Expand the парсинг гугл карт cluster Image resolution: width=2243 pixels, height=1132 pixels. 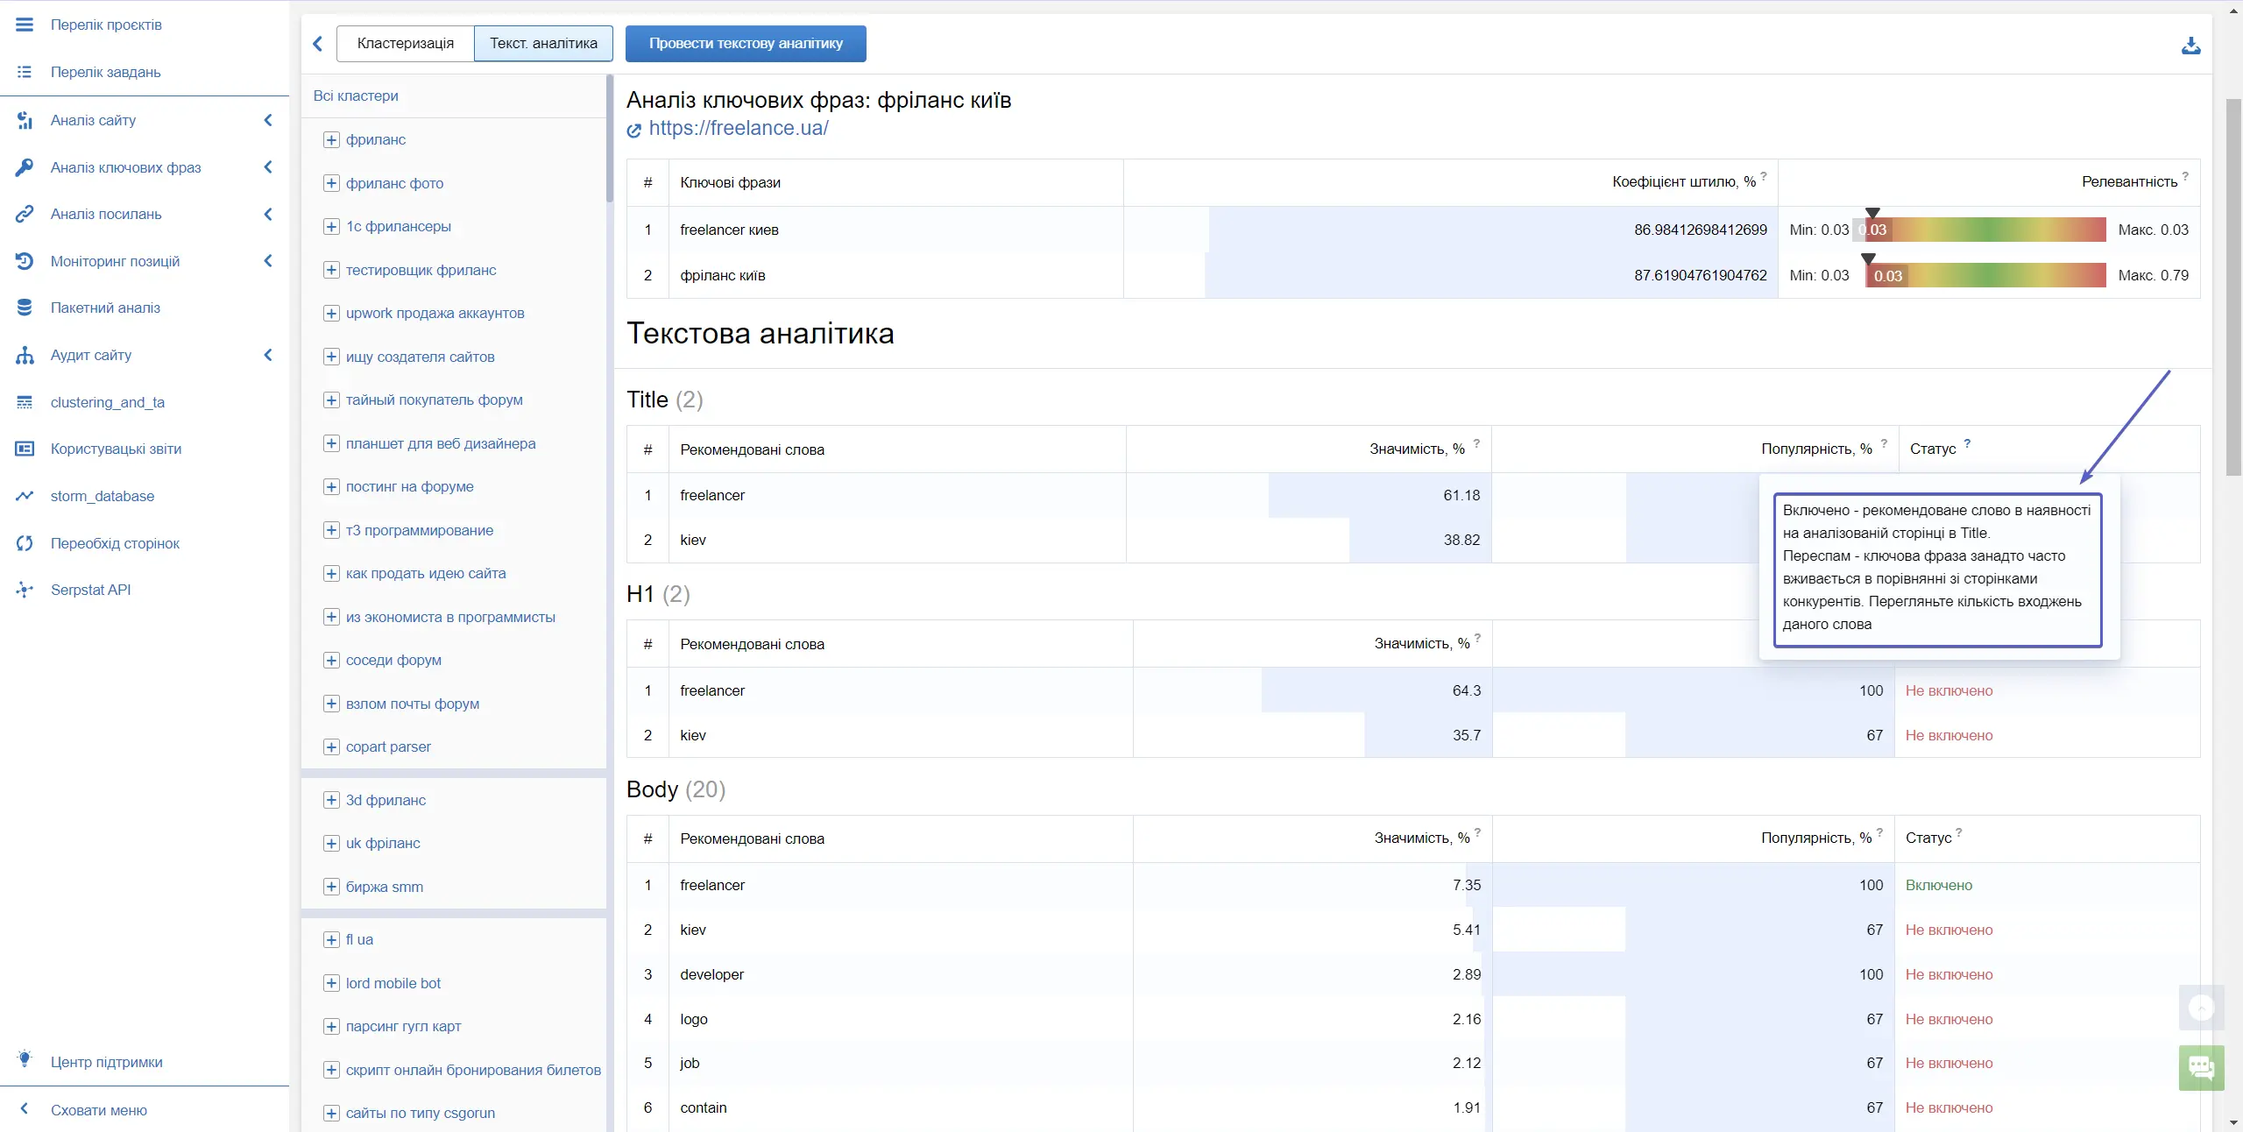point(331,1027)
